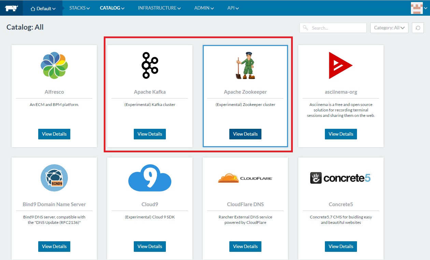Click the asciinema red play logo
The height and width of the screenshot is (260, 430).
click(x=341, y=65)
